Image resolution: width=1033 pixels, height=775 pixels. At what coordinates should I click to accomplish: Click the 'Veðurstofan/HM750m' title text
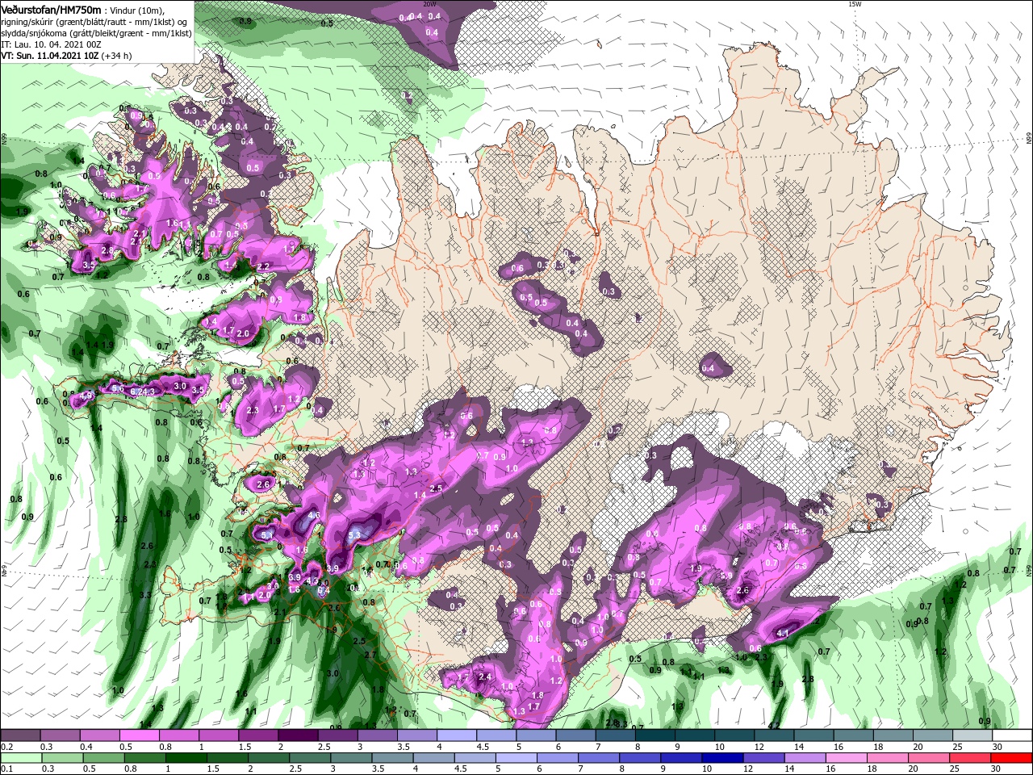coord(50,9)
